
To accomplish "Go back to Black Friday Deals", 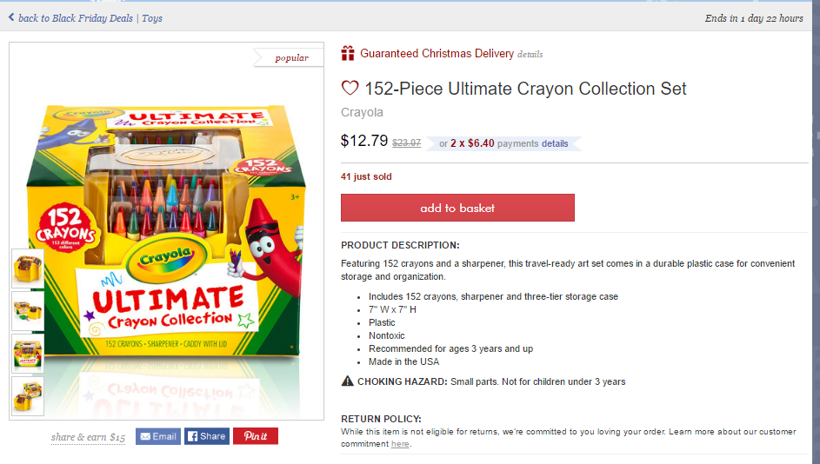I will pyautogui.click(x=75, y=18).
